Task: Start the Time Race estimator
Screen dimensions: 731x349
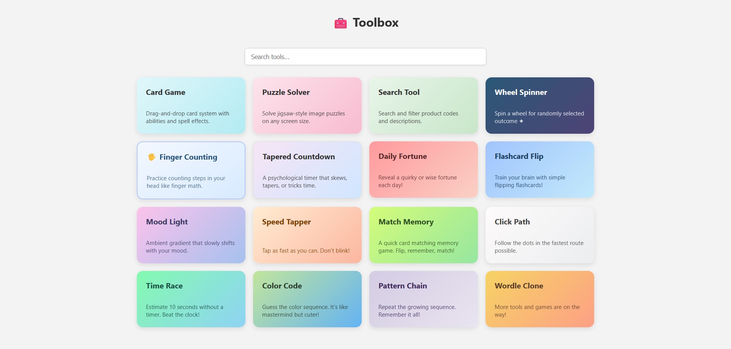Action: click(191, 299)
